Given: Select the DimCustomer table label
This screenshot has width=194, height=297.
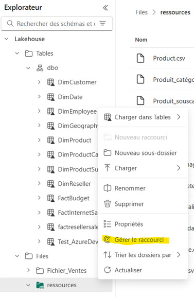Looking at the screenshot, I should point(77,82).
